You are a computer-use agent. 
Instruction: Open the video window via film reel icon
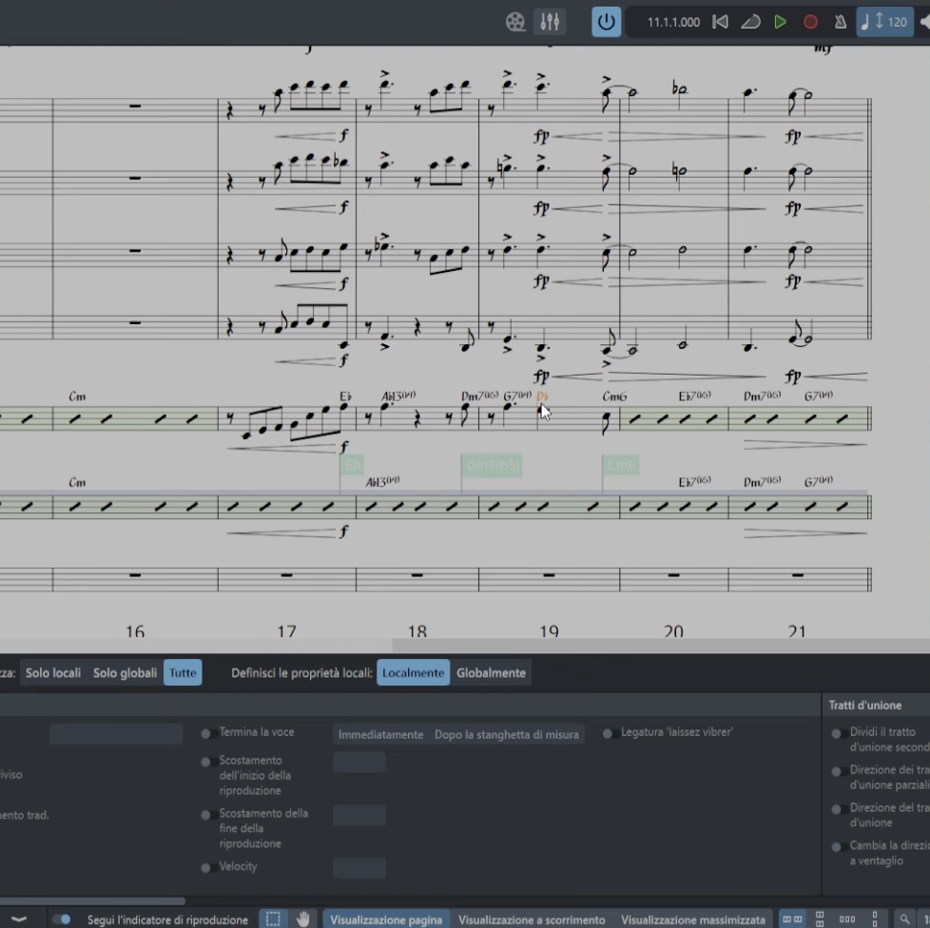[x=515, y=22]
